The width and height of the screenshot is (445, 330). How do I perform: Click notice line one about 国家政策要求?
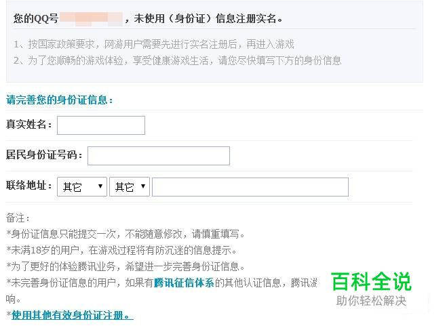[153, 44]
